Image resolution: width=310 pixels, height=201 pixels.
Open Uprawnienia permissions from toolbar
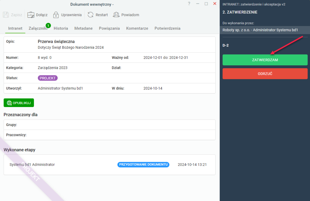coord(71,15)
